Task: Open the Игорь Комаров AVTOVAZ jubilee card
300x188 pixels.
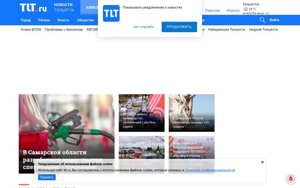Action: pos(192,147)
